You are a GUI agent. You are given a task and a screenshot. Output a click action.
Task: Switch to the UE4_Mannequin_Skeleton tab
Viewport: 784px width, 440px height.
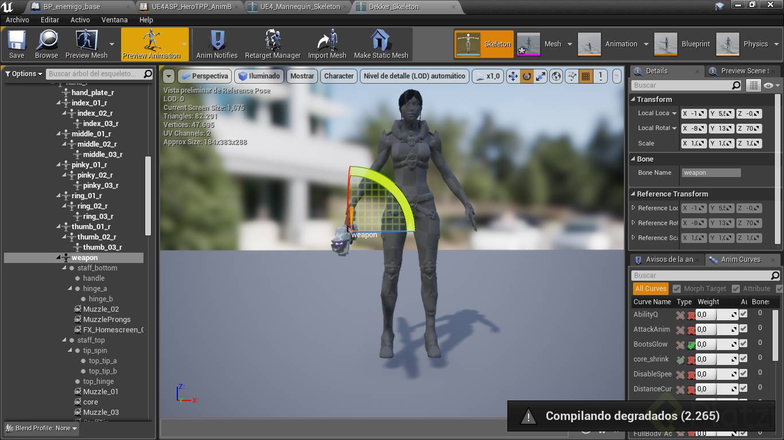(301, 7)
